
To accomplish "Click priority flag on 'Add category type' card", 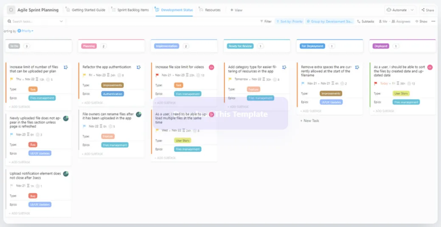I will pos(230,80).
